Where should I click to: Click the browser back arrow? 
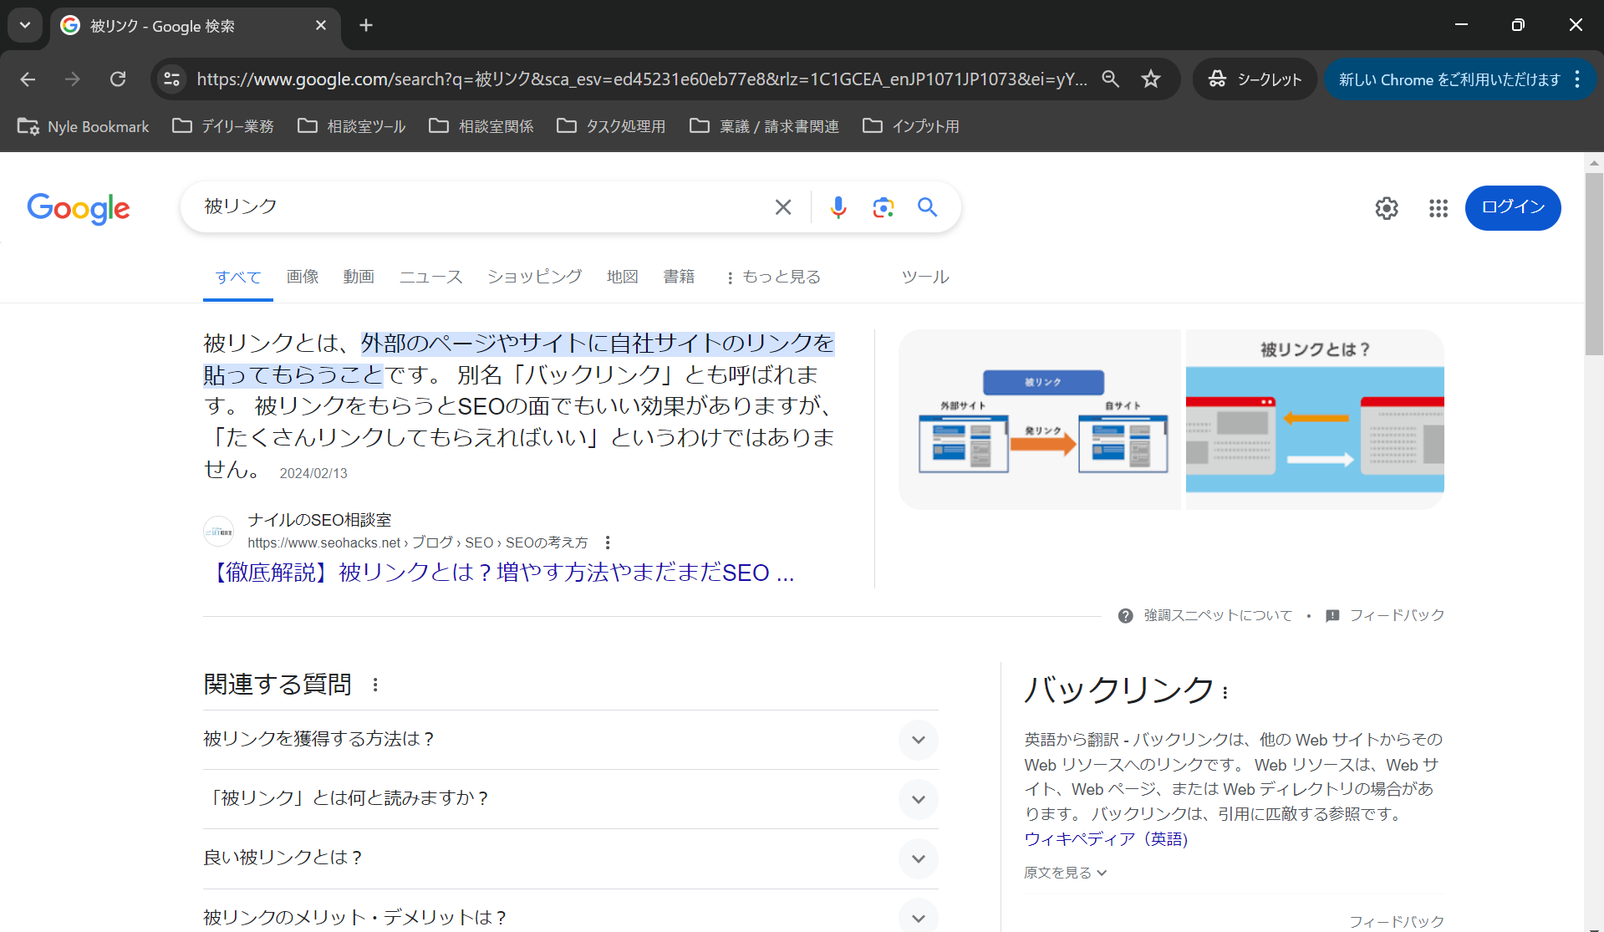(28, 79)
